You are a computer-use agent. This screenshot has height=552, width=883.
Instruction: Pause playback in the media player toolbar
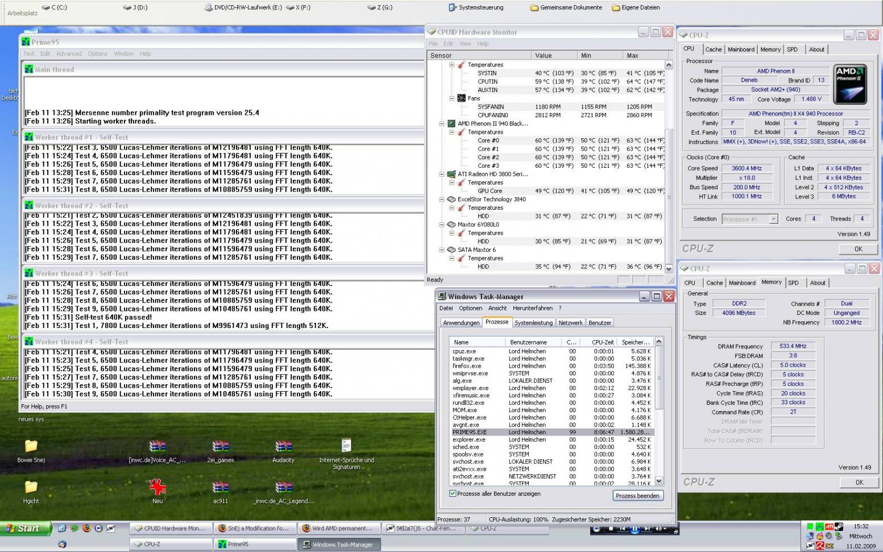pyautogui.click(x=635, y=529)
